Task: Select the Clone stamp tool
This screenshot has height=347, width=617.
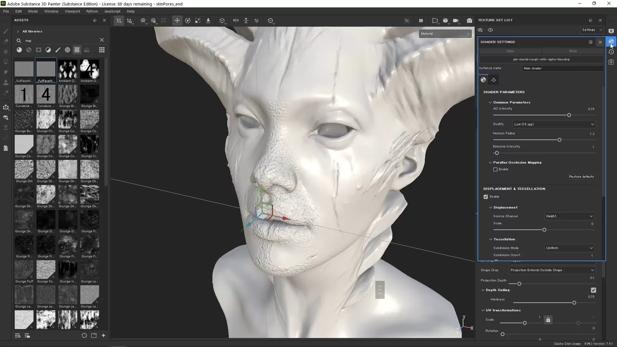Action: (6, 83)
